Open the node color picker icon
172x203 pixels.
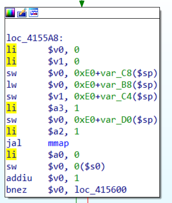tap(10, 13)
